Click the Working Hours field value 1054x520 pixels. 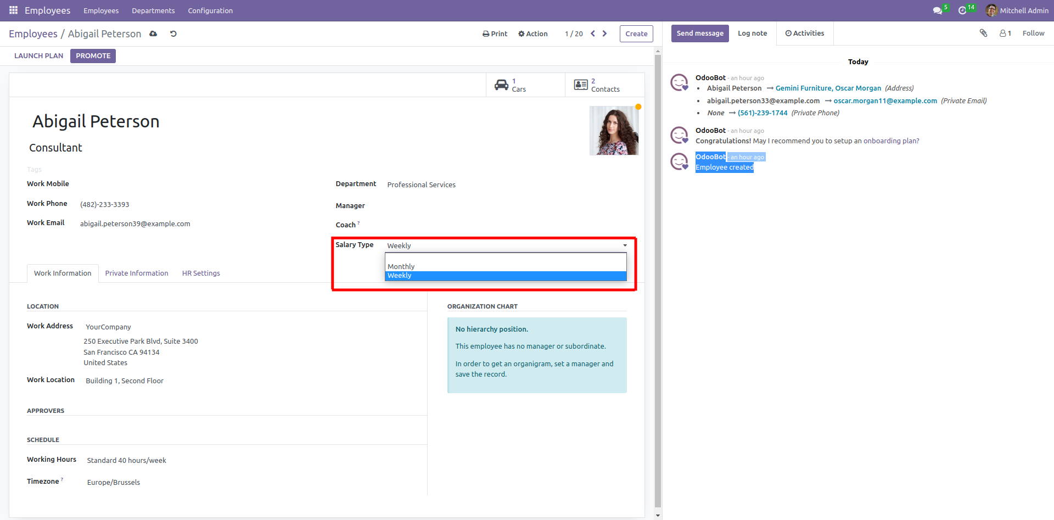coord(126,460)
